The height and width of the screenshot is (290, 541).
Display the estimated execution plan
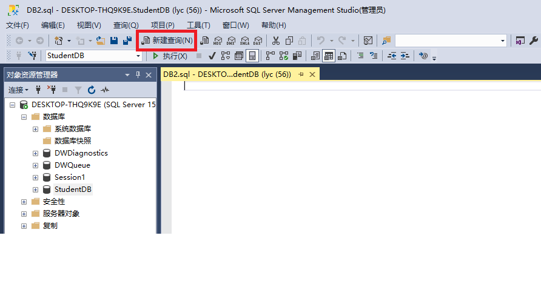[225, 56]
